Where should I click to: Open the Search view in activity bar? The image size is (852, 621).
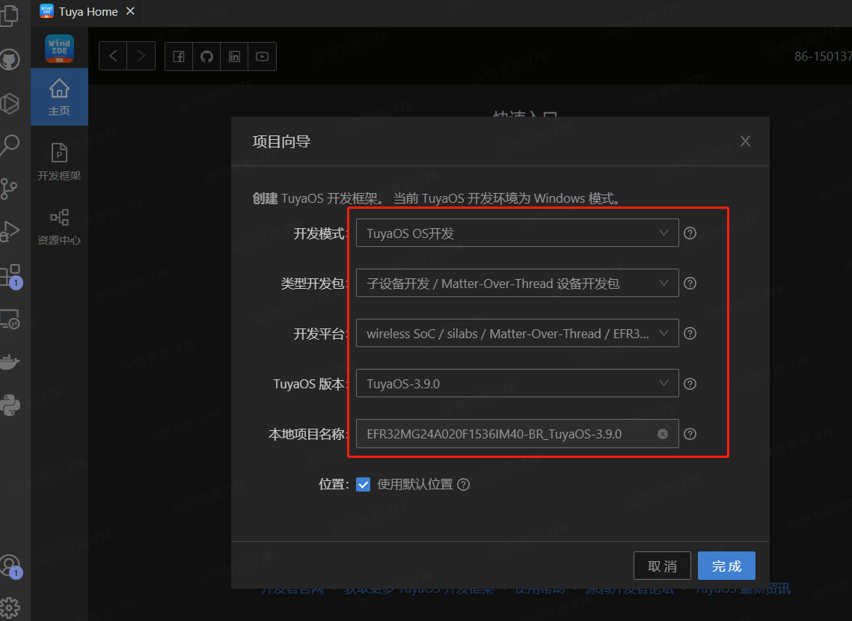[10, 146]
